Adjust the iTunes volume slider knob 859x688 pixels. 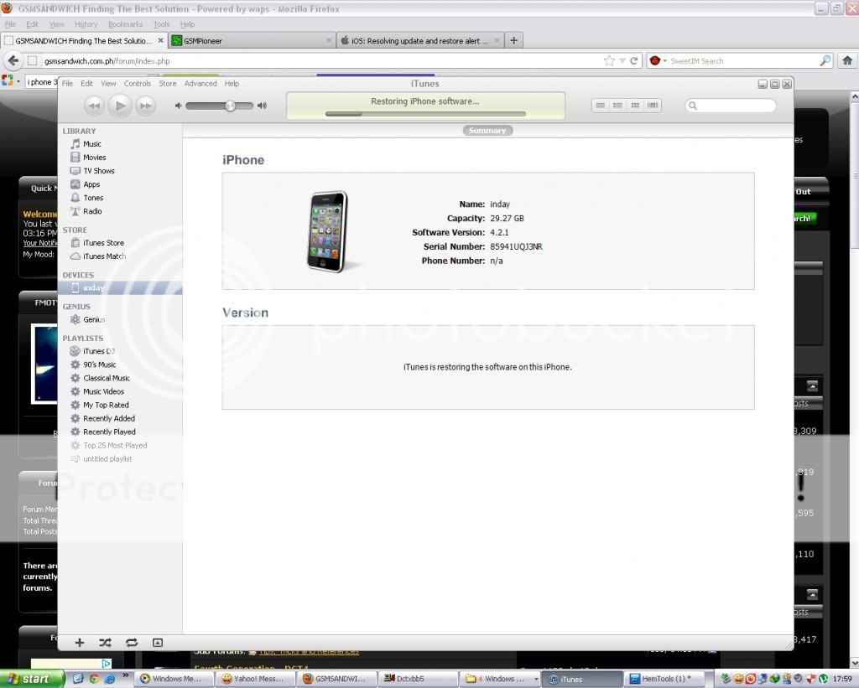(x=231, y=106)
